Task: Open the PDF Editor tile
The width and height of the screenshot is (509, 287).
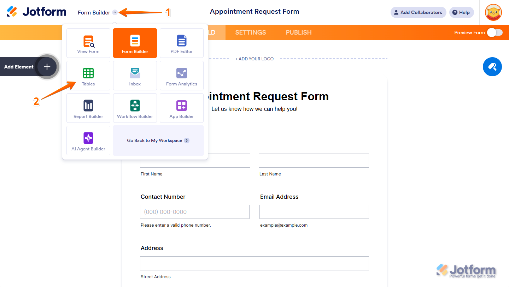Action: coord(182,43)
